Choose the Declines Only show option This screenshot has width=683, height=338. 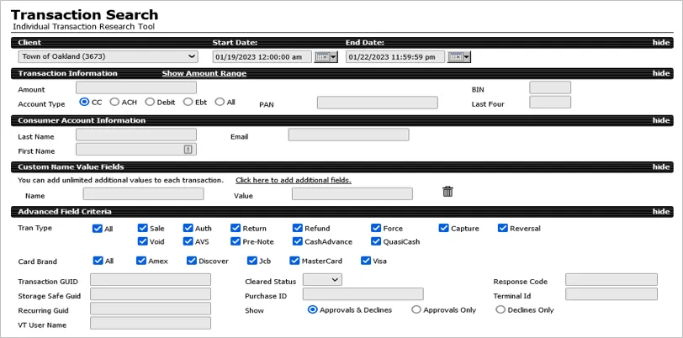500,309
